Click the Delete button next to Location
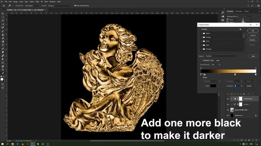Viewport: 261px width, 146px height. click(x=249, y=86)
